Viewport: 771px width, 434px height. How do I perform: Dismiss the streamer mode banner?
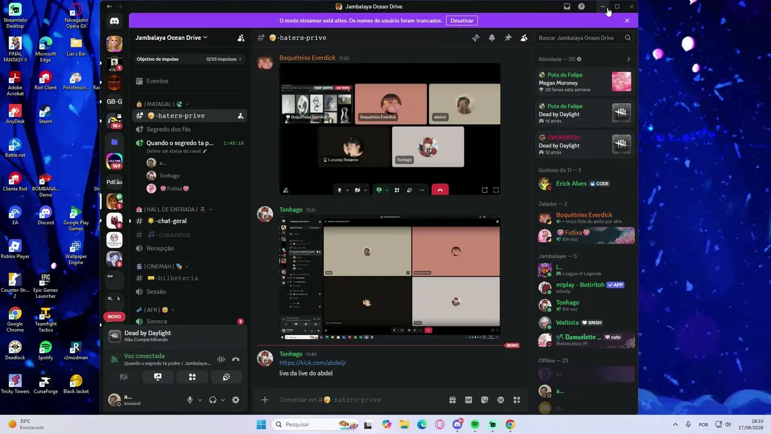pos(627,20)
